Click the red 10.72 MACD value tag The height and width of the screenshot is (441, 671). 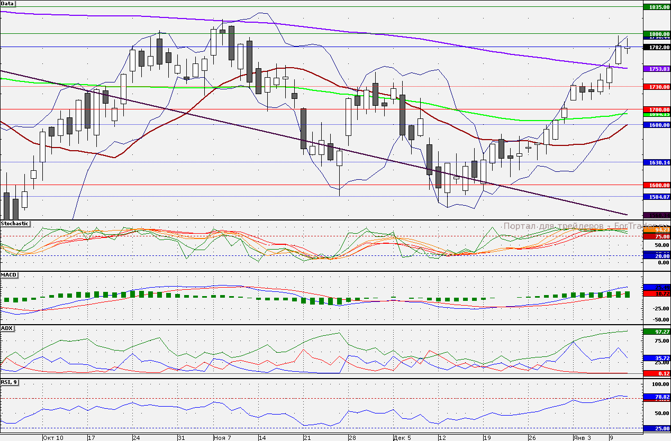click(x=657, y=293)
